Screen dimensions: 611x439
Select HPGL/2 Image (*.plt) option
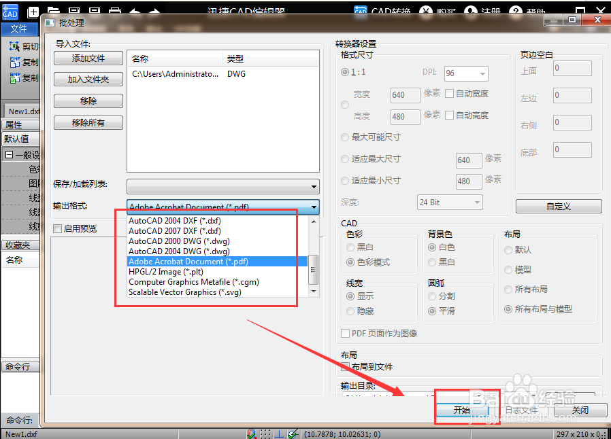(218, 272)
